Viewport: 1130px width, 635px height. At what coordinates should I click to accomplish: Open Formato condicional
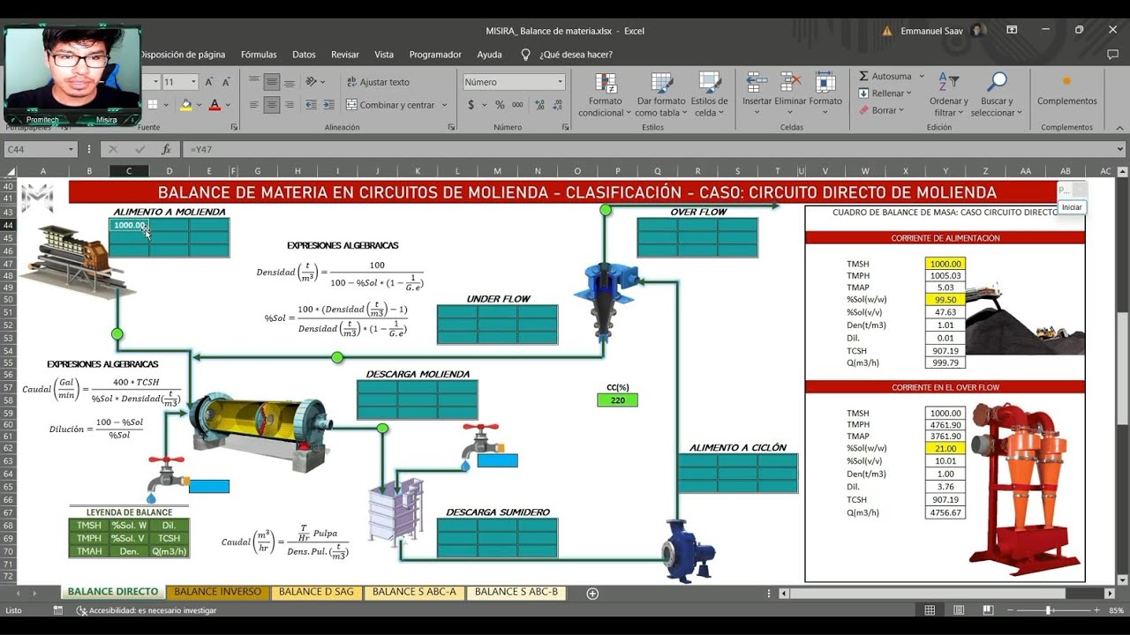(x=606, y=95)
